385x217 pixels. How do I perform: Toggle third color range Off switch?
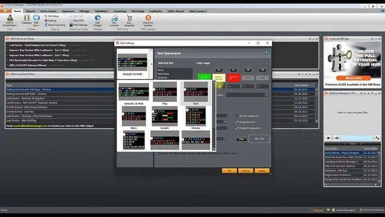pyautogui.click(x=248, y=70)
